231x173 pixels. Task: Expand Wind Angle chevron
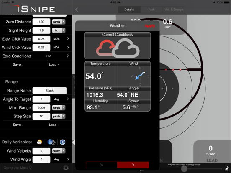point(68,159)
